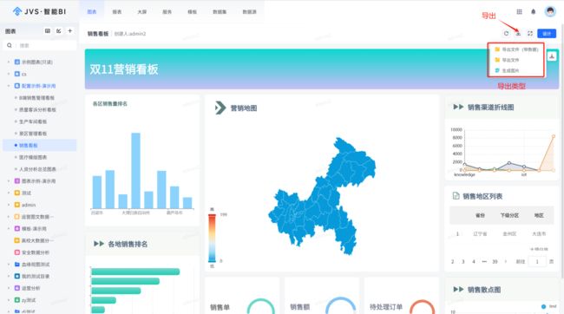The image size is (564, 314).
Task: Open the user avatar menu
Action: coord(550,11)
